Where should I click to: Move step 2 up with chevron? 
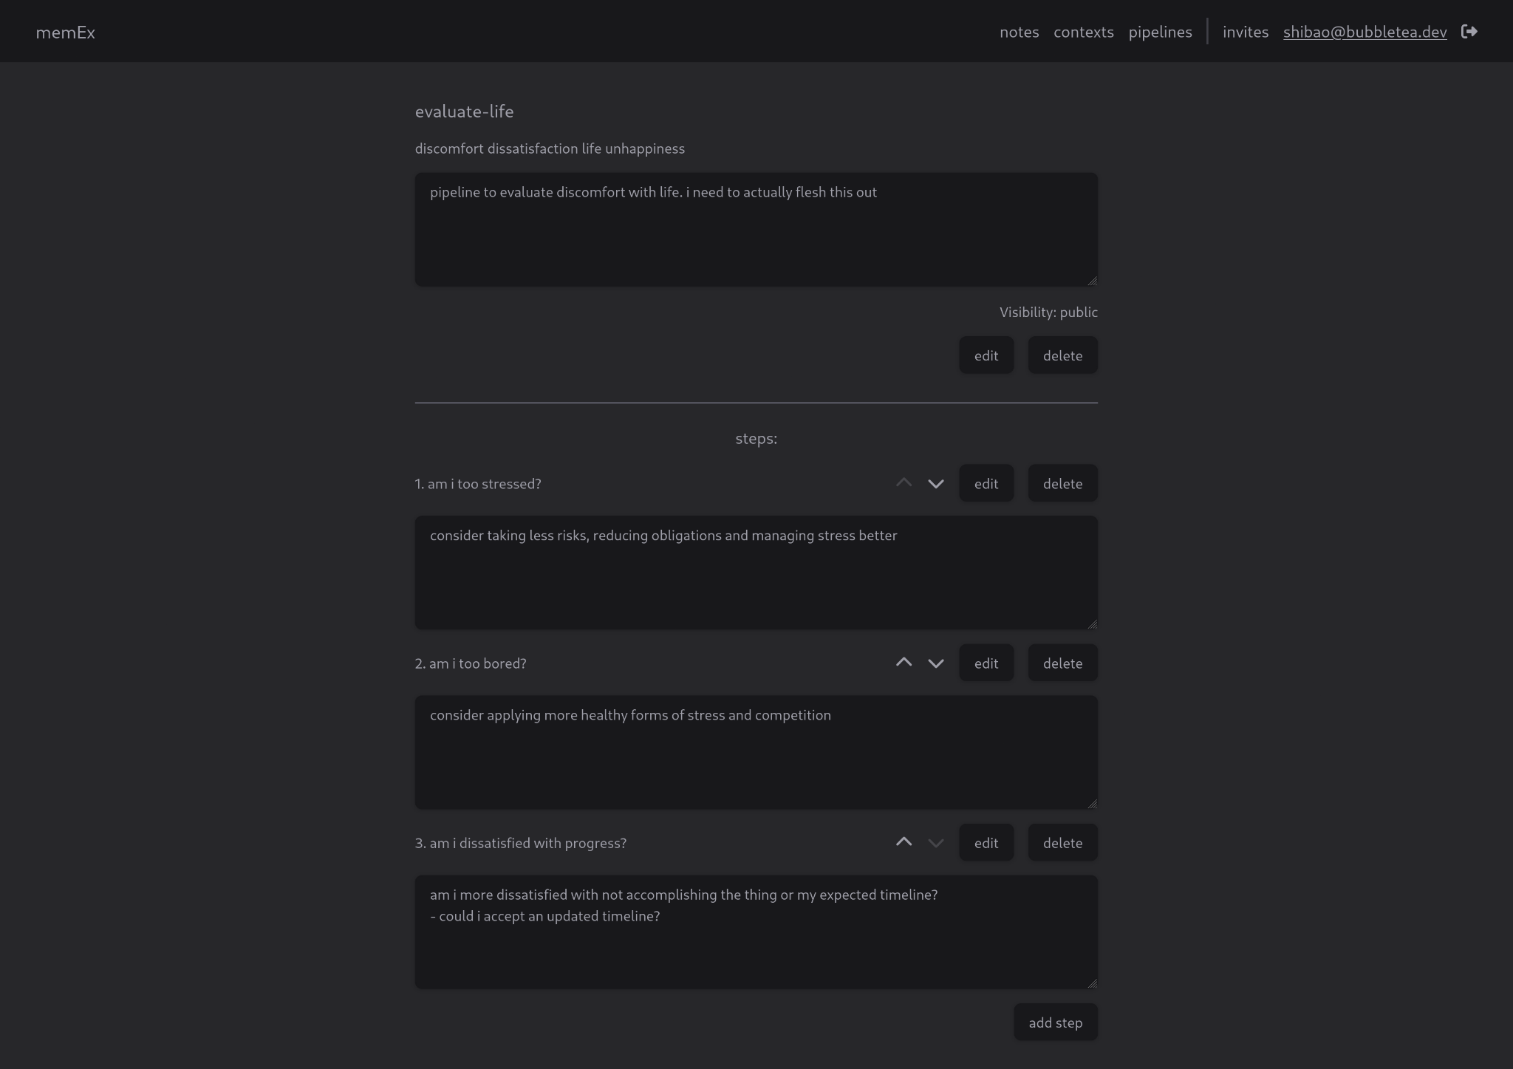click(904, 663)
